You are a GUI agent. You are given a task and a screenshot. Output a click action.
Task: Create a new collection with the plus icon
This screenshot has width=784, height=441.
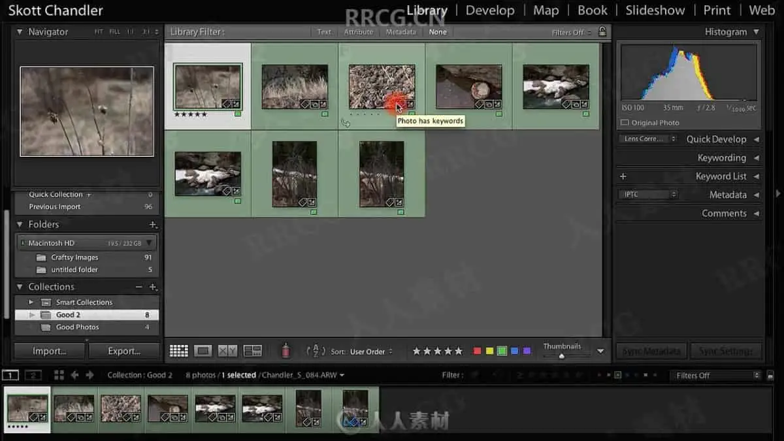[x=152, y=287]
